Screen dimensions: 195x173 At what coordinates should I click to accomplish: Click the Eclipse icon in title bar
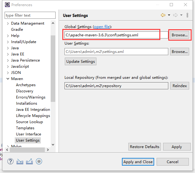point(7,5)
